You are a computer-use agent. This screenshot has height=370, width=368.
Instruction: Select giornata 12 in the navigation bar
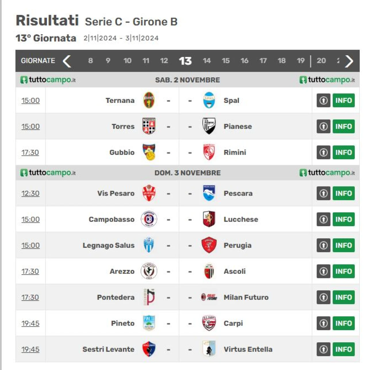[x=164, y=61]
